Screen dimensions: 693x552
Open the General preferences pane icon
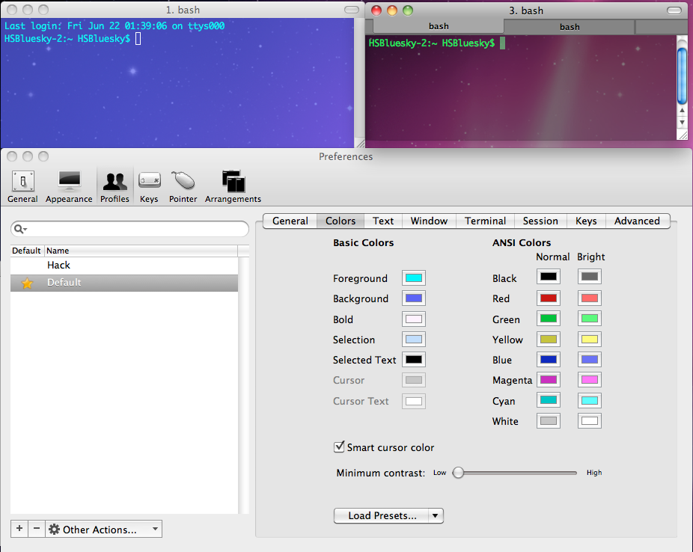click(x=22, y=185)
